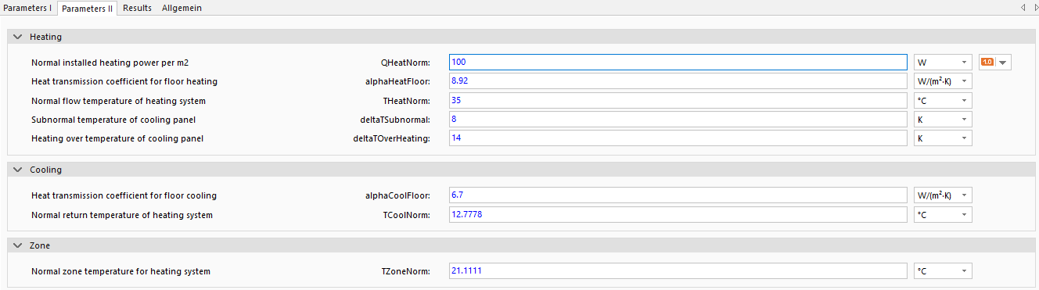Click the 'alphaCoolFloor:' variable name
Screen dimensions: 1039x290
point(398,195)
